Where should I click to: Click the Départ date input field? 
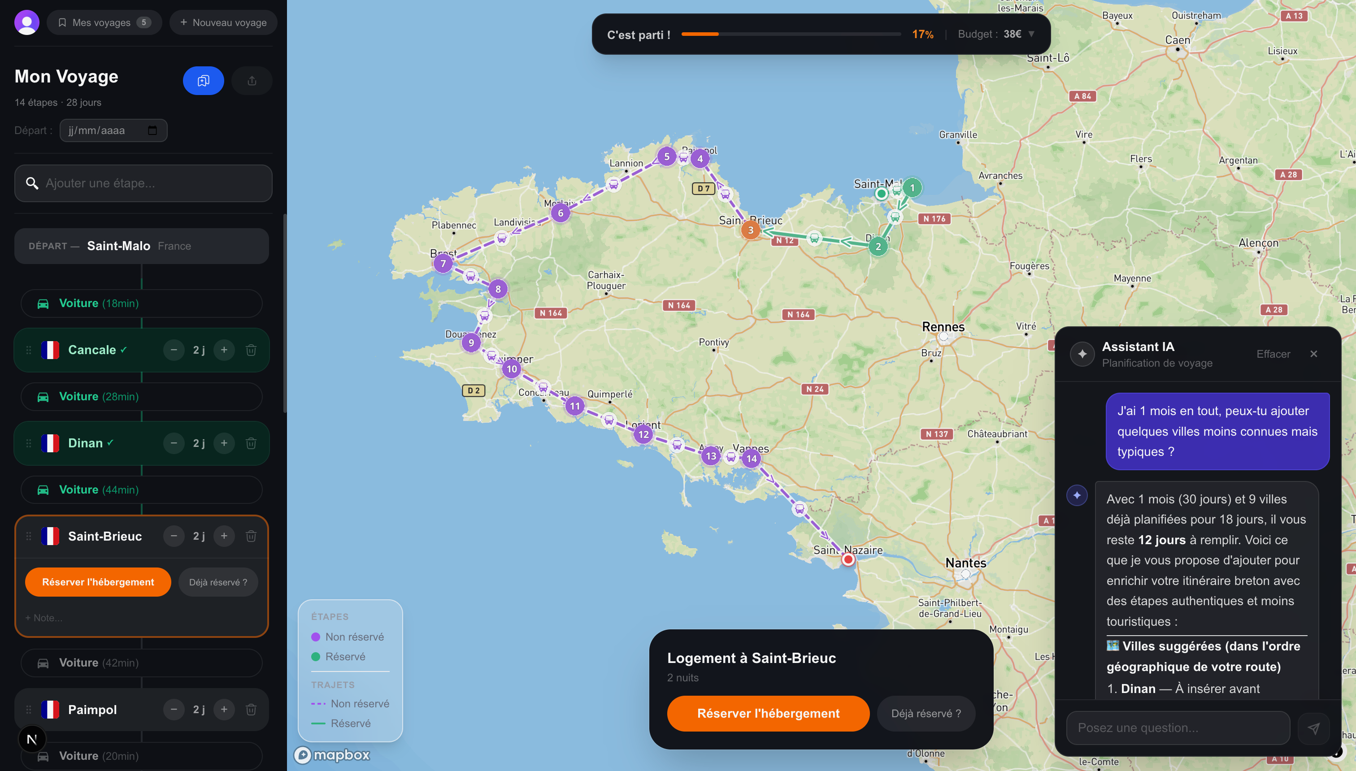click(113, 130)
